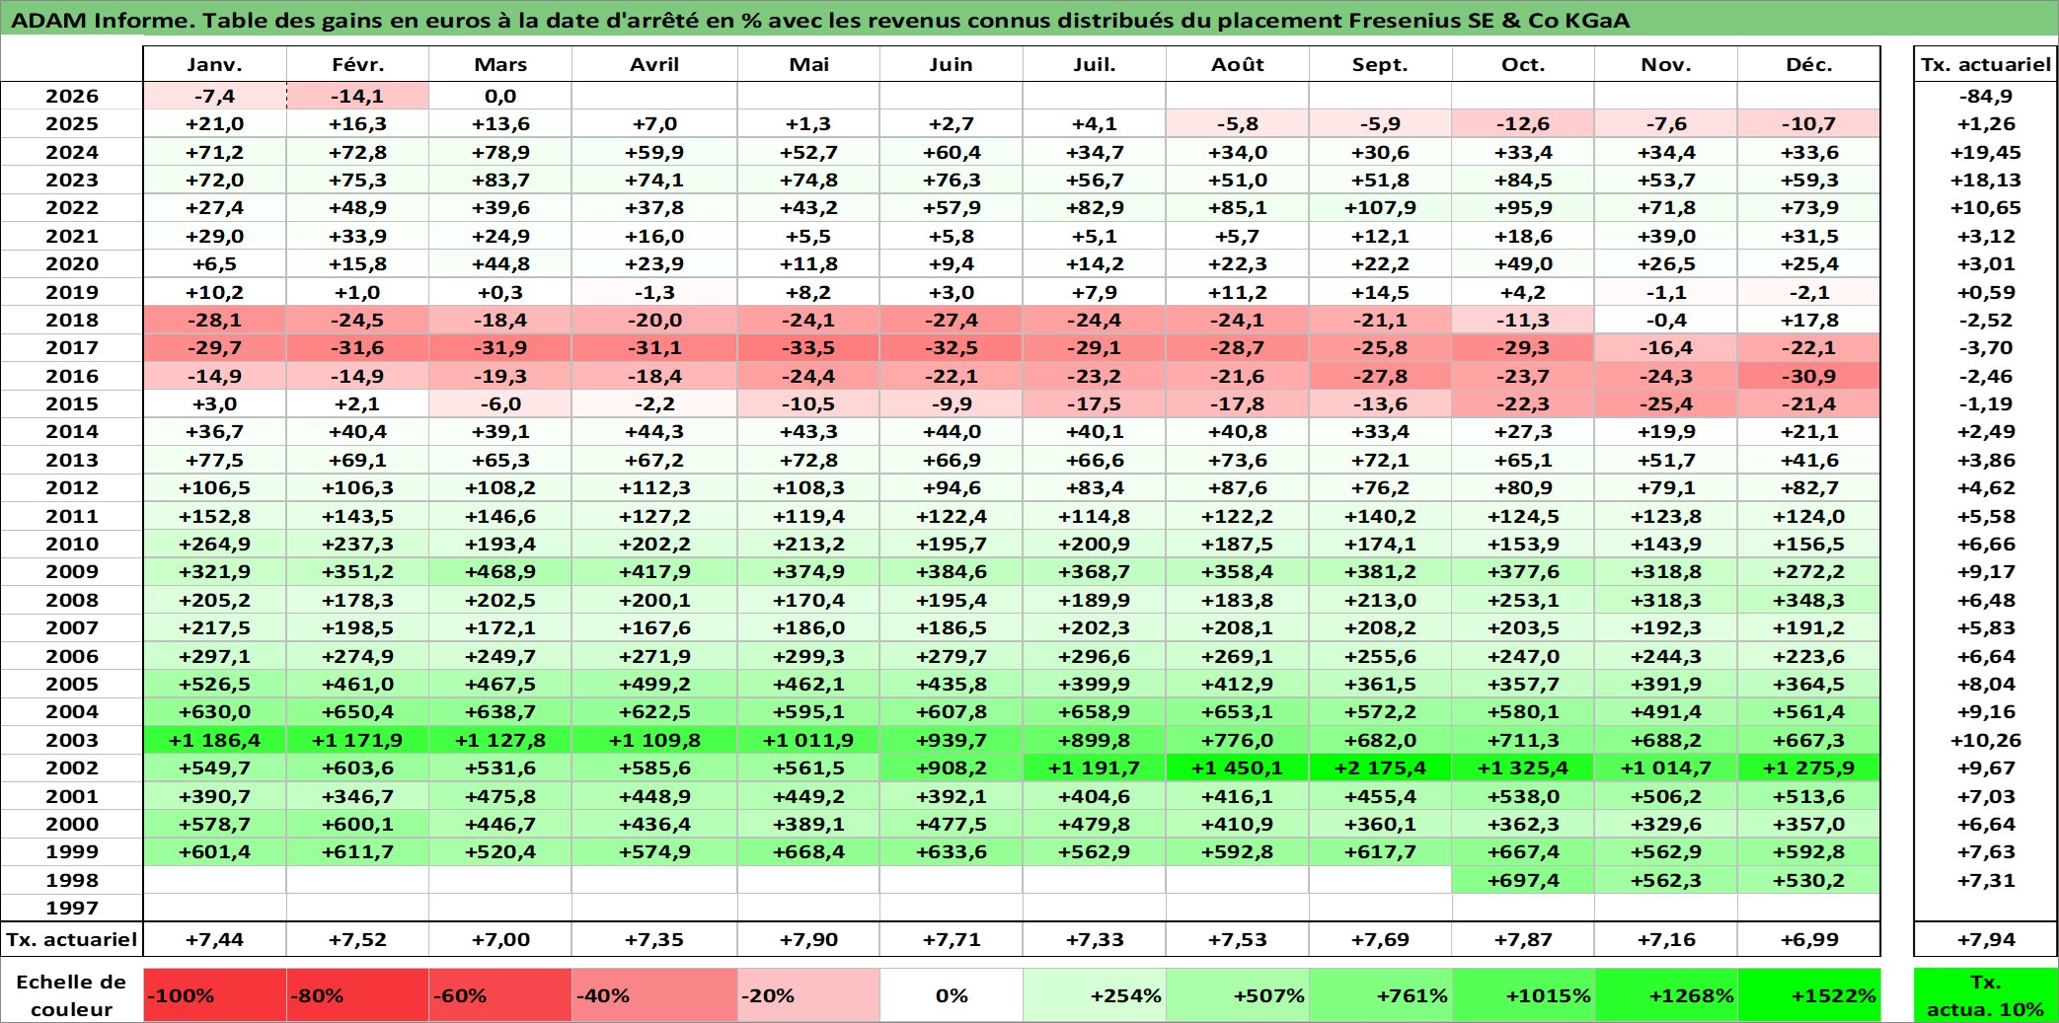Click cell 0,0 in Mars 2026
The image size is (2059, 1023).
(x=500, y=96)
